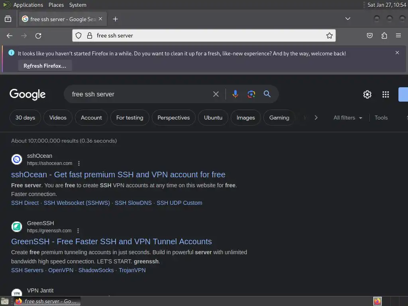
Task: Expand the All filters dropdown
Action: (x=347, y=118)
